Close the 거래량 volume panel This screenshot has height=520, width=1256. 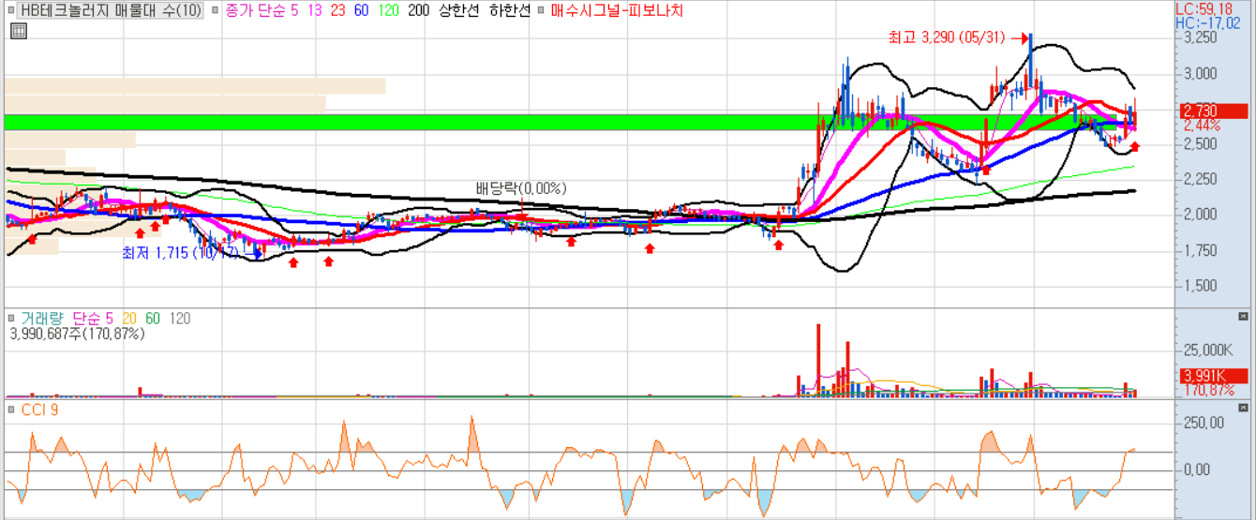click(x=1243, y=318)
